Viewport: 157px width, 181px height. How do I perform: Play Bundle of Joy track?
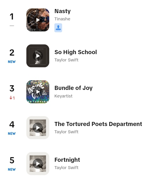tap(38, 92)
